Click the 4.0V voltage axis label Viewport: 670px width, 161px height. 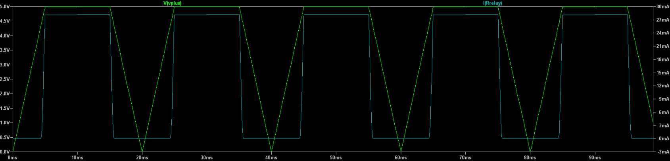(4, 36)
